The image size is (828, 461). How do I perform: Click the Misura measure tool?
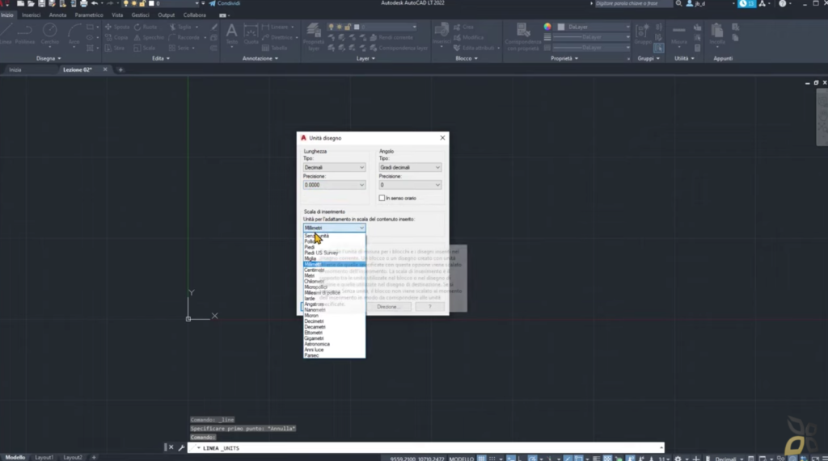pyautogui.click(x=679, y=35)
